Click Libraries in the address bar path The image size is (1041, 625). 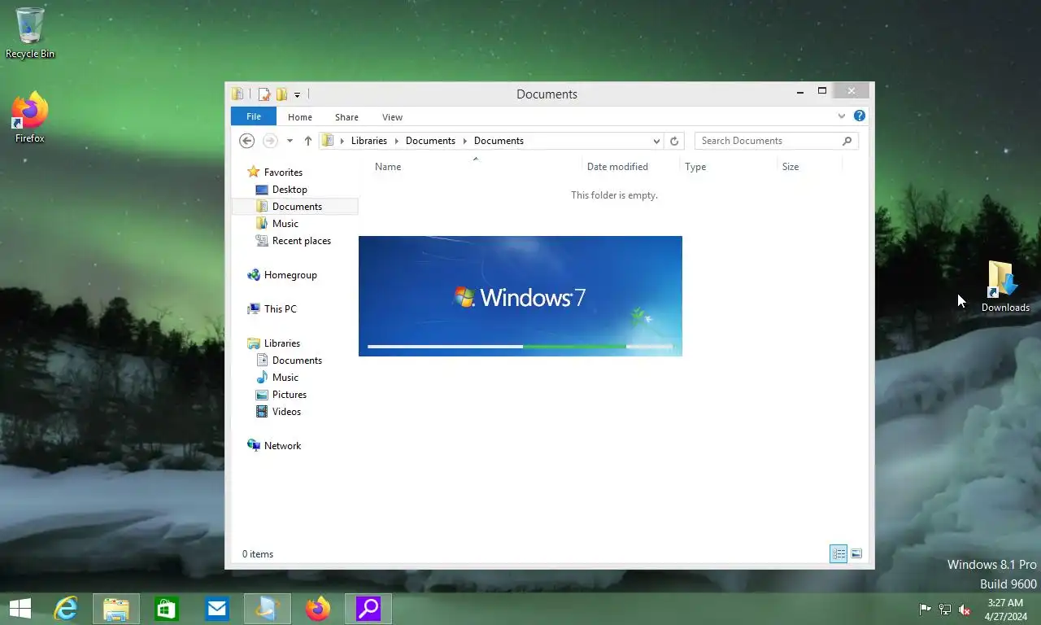tap(369, 141)
